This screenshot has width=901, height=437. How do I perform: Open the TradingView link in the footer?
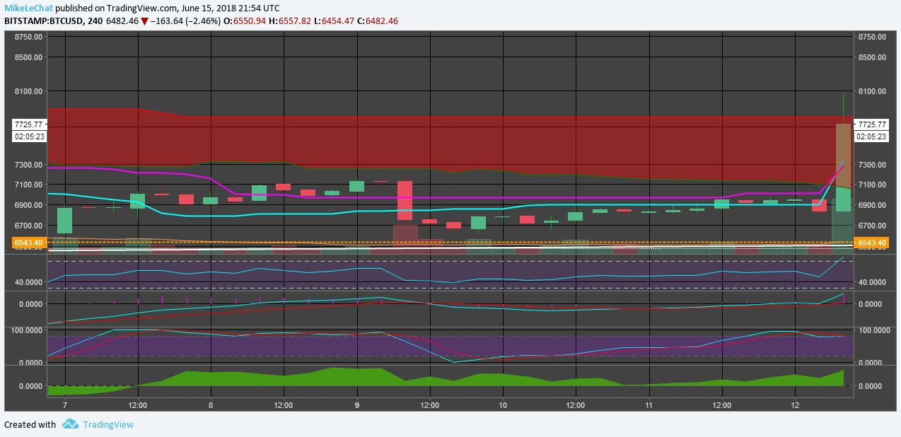click(108, 425)
